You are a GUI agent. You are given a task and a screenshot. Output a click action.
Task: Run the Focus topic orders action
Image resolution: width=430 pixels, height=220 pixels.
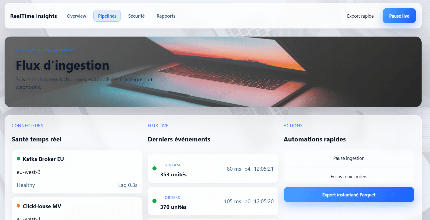click(349, 177)
